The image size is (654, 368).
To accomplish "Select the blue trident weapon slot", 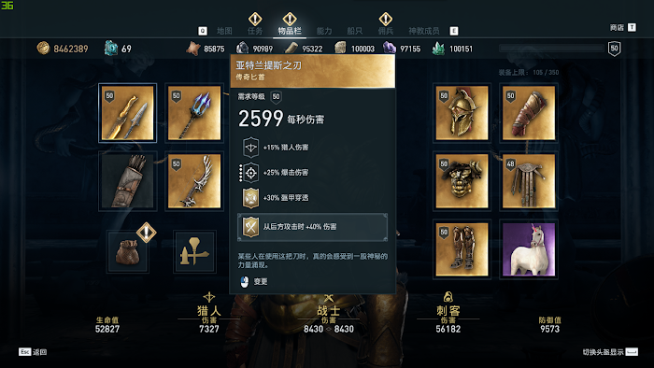I will pos(194,113).
